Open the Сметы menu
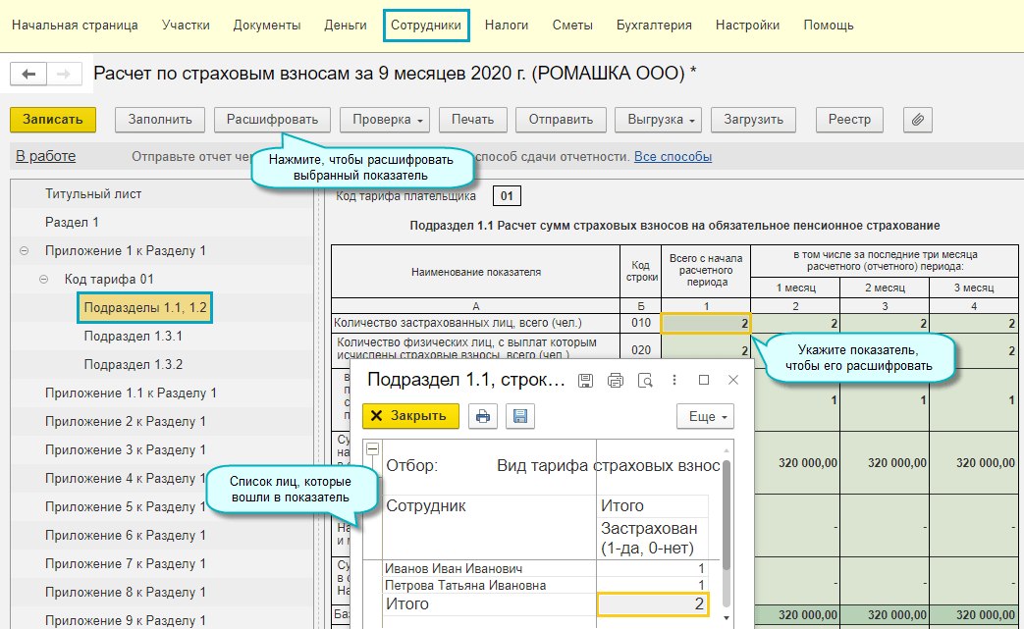Image resolution: width=1024 pixels, height=629 pixels. (x=572, y=26)
